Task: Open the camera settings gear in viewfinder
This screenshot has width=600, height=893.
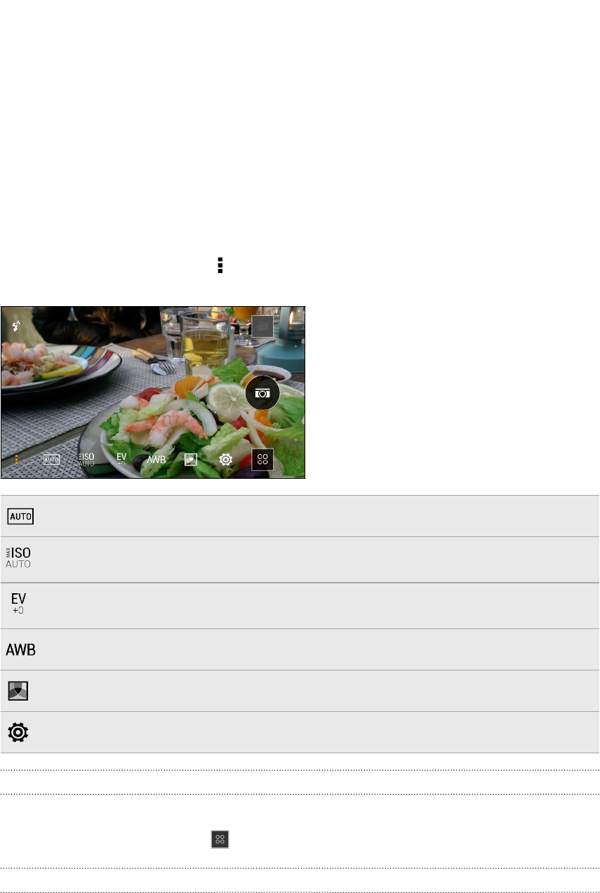Action: click(x=226, y=460)
